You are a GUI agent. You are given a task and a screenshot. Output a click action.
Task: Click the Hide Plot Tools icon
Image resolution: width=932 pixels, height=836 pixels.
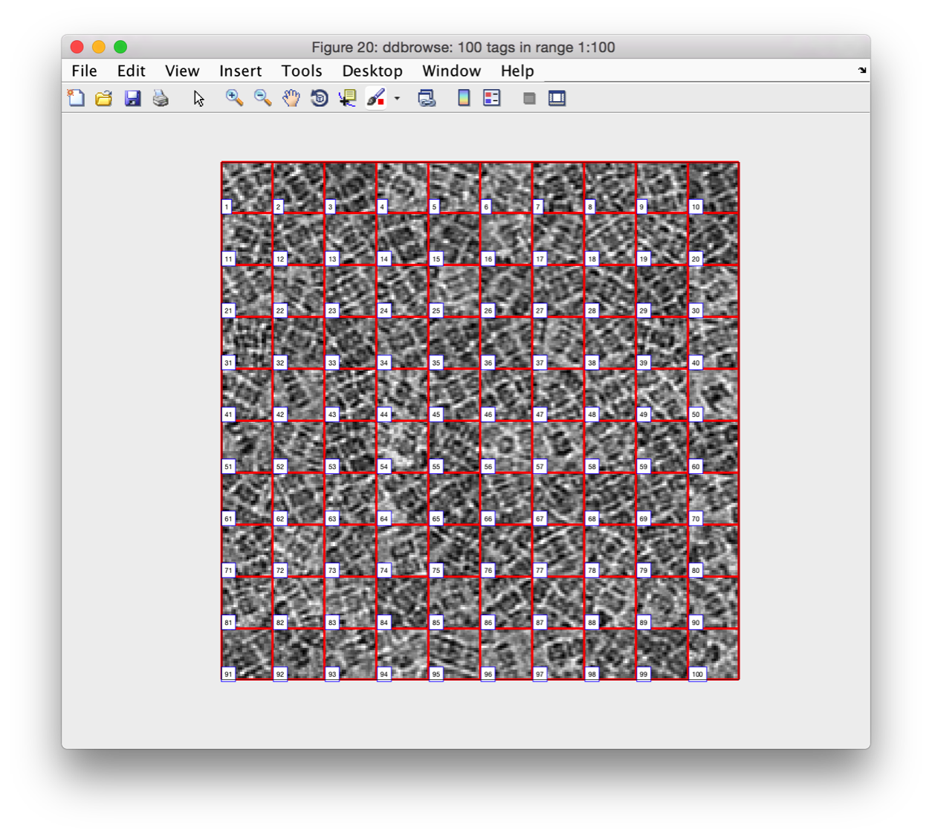[529, 98]
